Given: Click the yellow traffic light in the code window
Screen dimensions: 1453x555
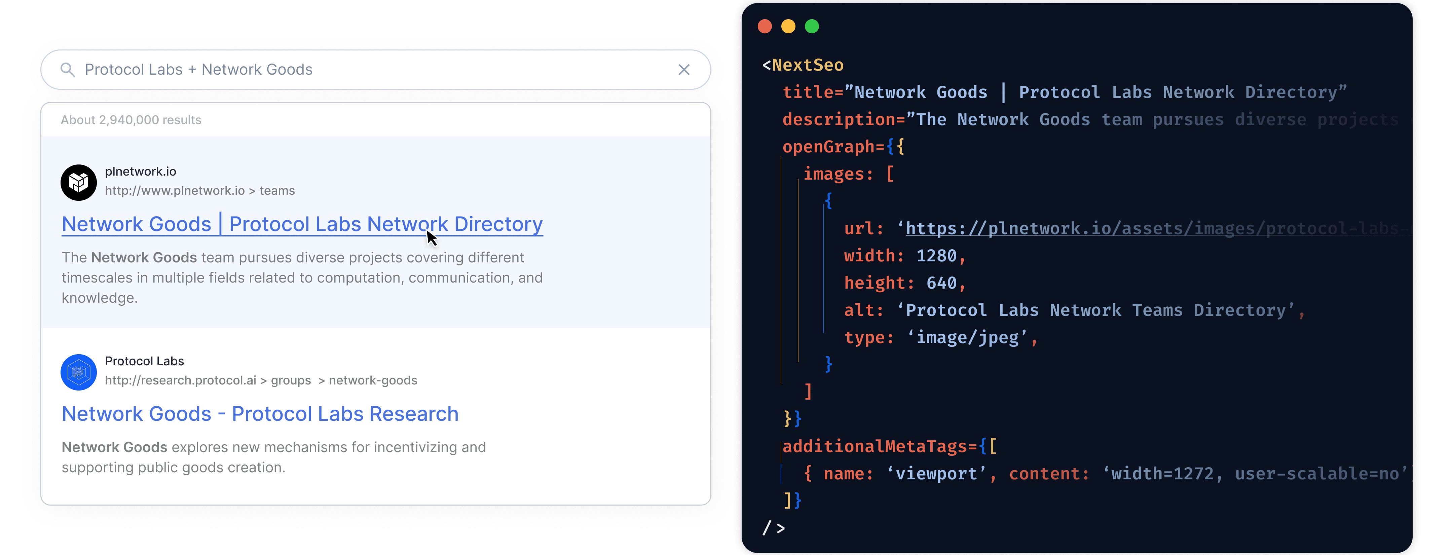Looking at the screenshot, I should click(x=788, y=26).
